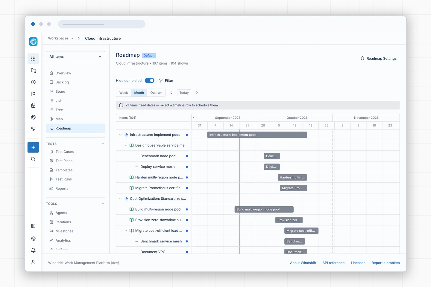Open the clock history icon in sidebar
This screenshot has width=431, height=287.
33,82
